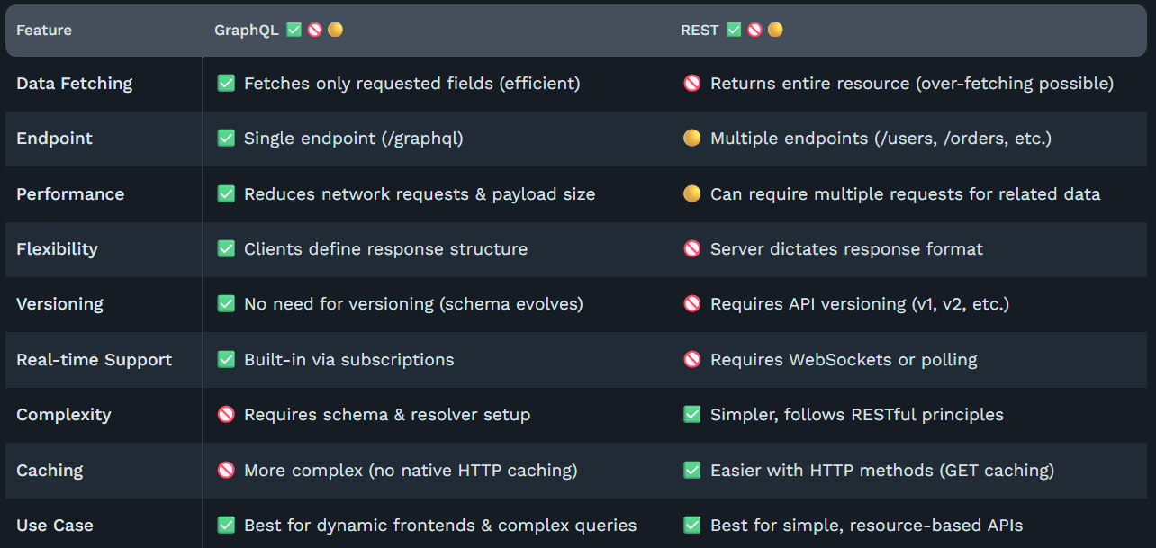The width and height of the screenshot is (1156, 548).
Task: Select the 'Endpoint' row label
Action: [x=55, y=139]
